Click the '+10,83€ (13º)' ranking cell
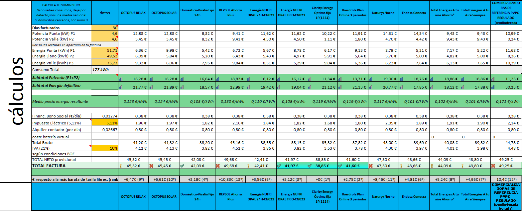This screenshot has width=522, height=211. 230,179
